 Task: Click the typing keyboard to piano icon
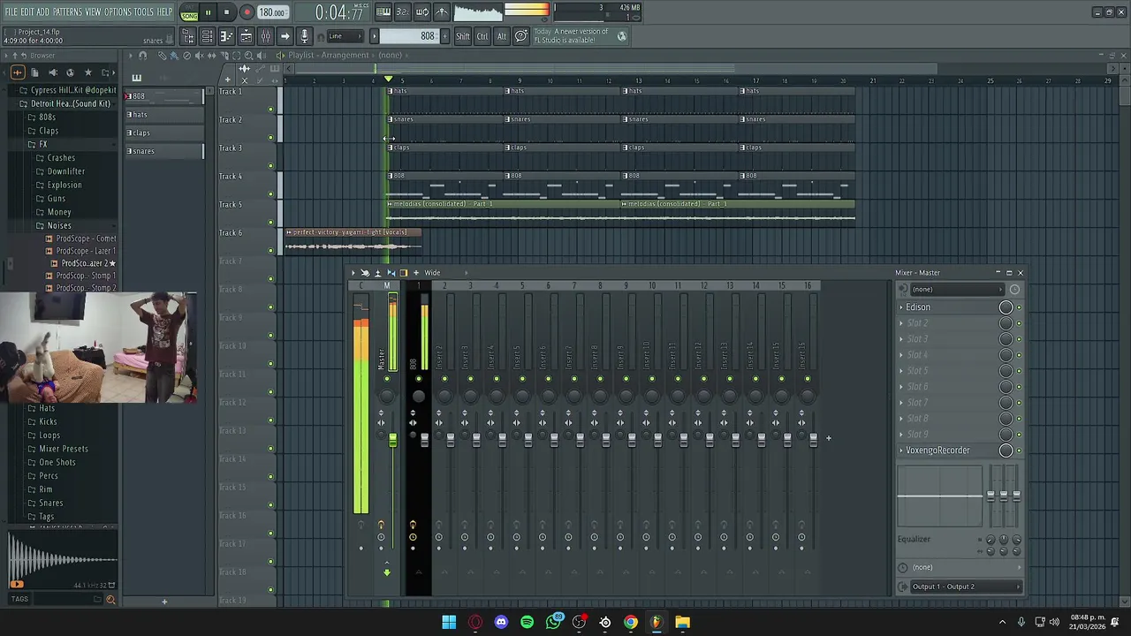(383, 12)
